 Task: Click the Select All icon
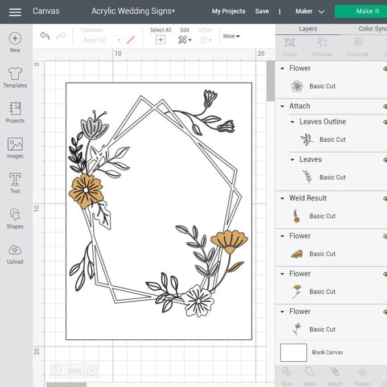[x=160, y=39]
